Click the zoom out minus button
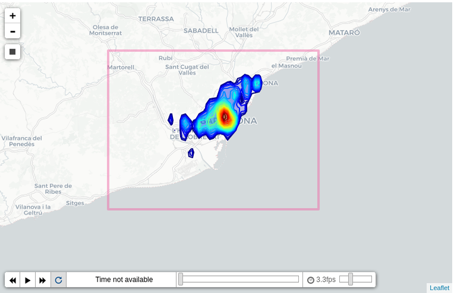Image resolution: width=454 pixels, height=293 pixels. point(12,31)
